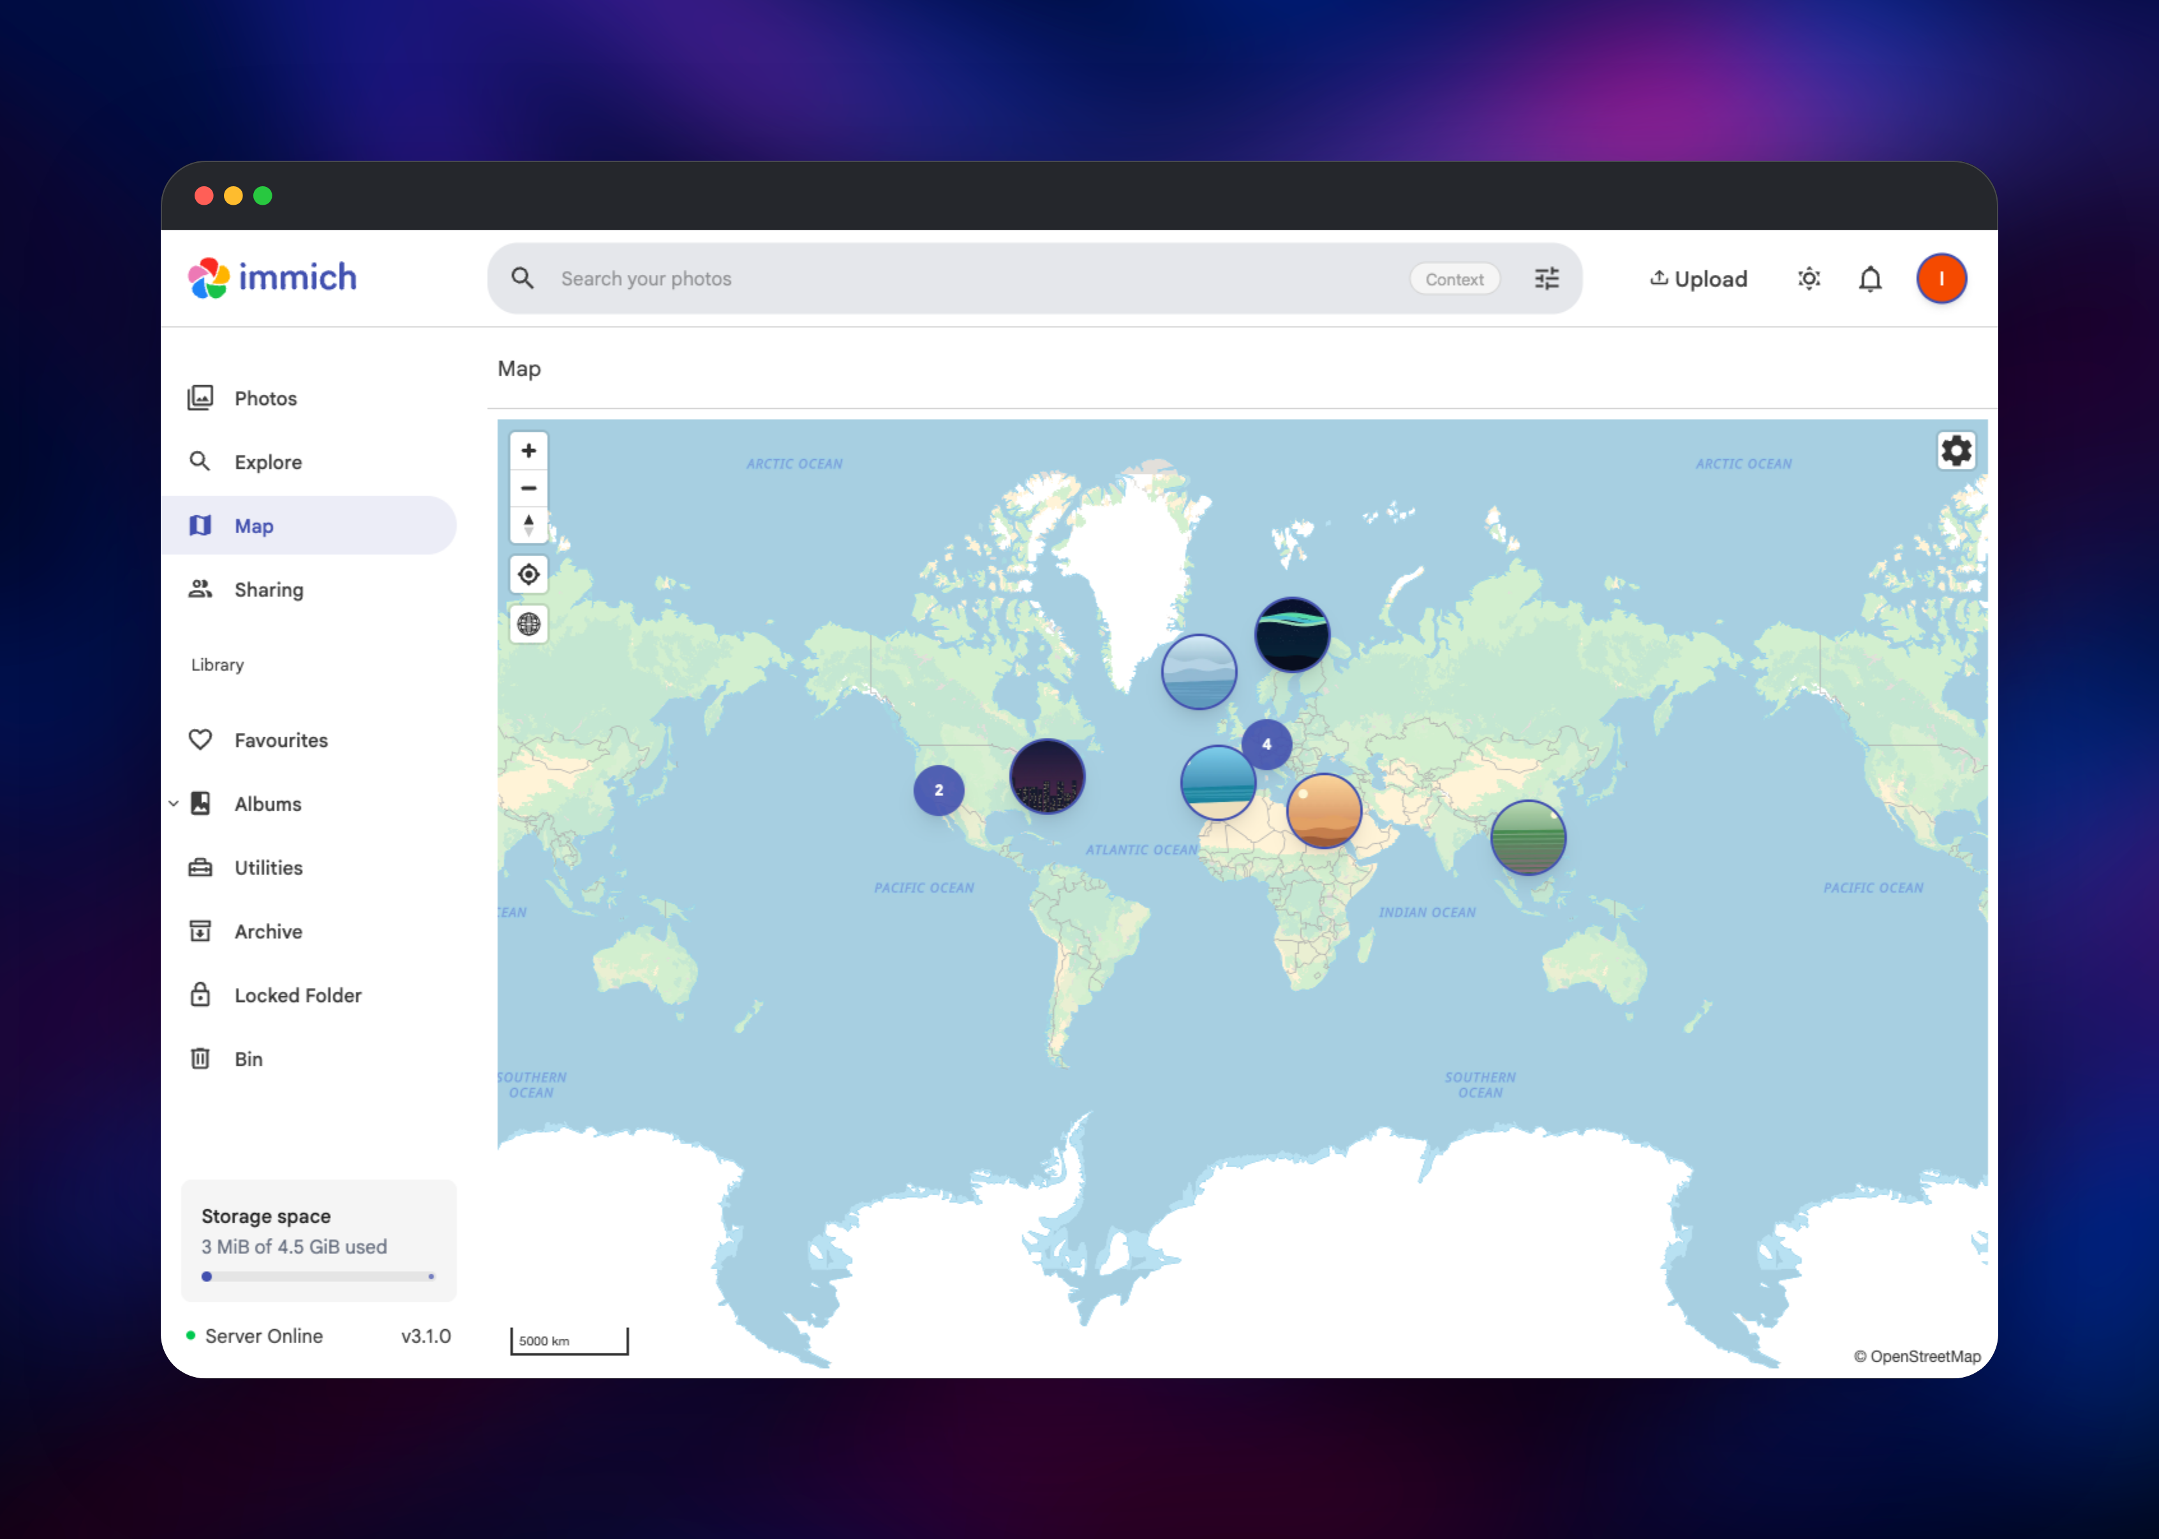Open the Bin

[x=309, y=1059]
